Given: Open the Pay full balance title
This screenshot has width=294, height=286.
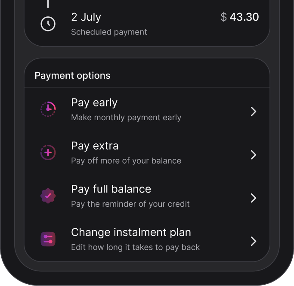Looking at the screenshot, I should coord(111,189).
